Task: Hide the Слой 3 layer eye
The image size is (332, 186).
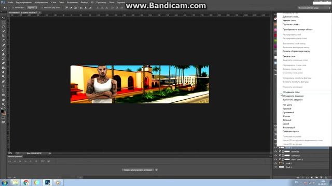Action: (x=275, y=148)
